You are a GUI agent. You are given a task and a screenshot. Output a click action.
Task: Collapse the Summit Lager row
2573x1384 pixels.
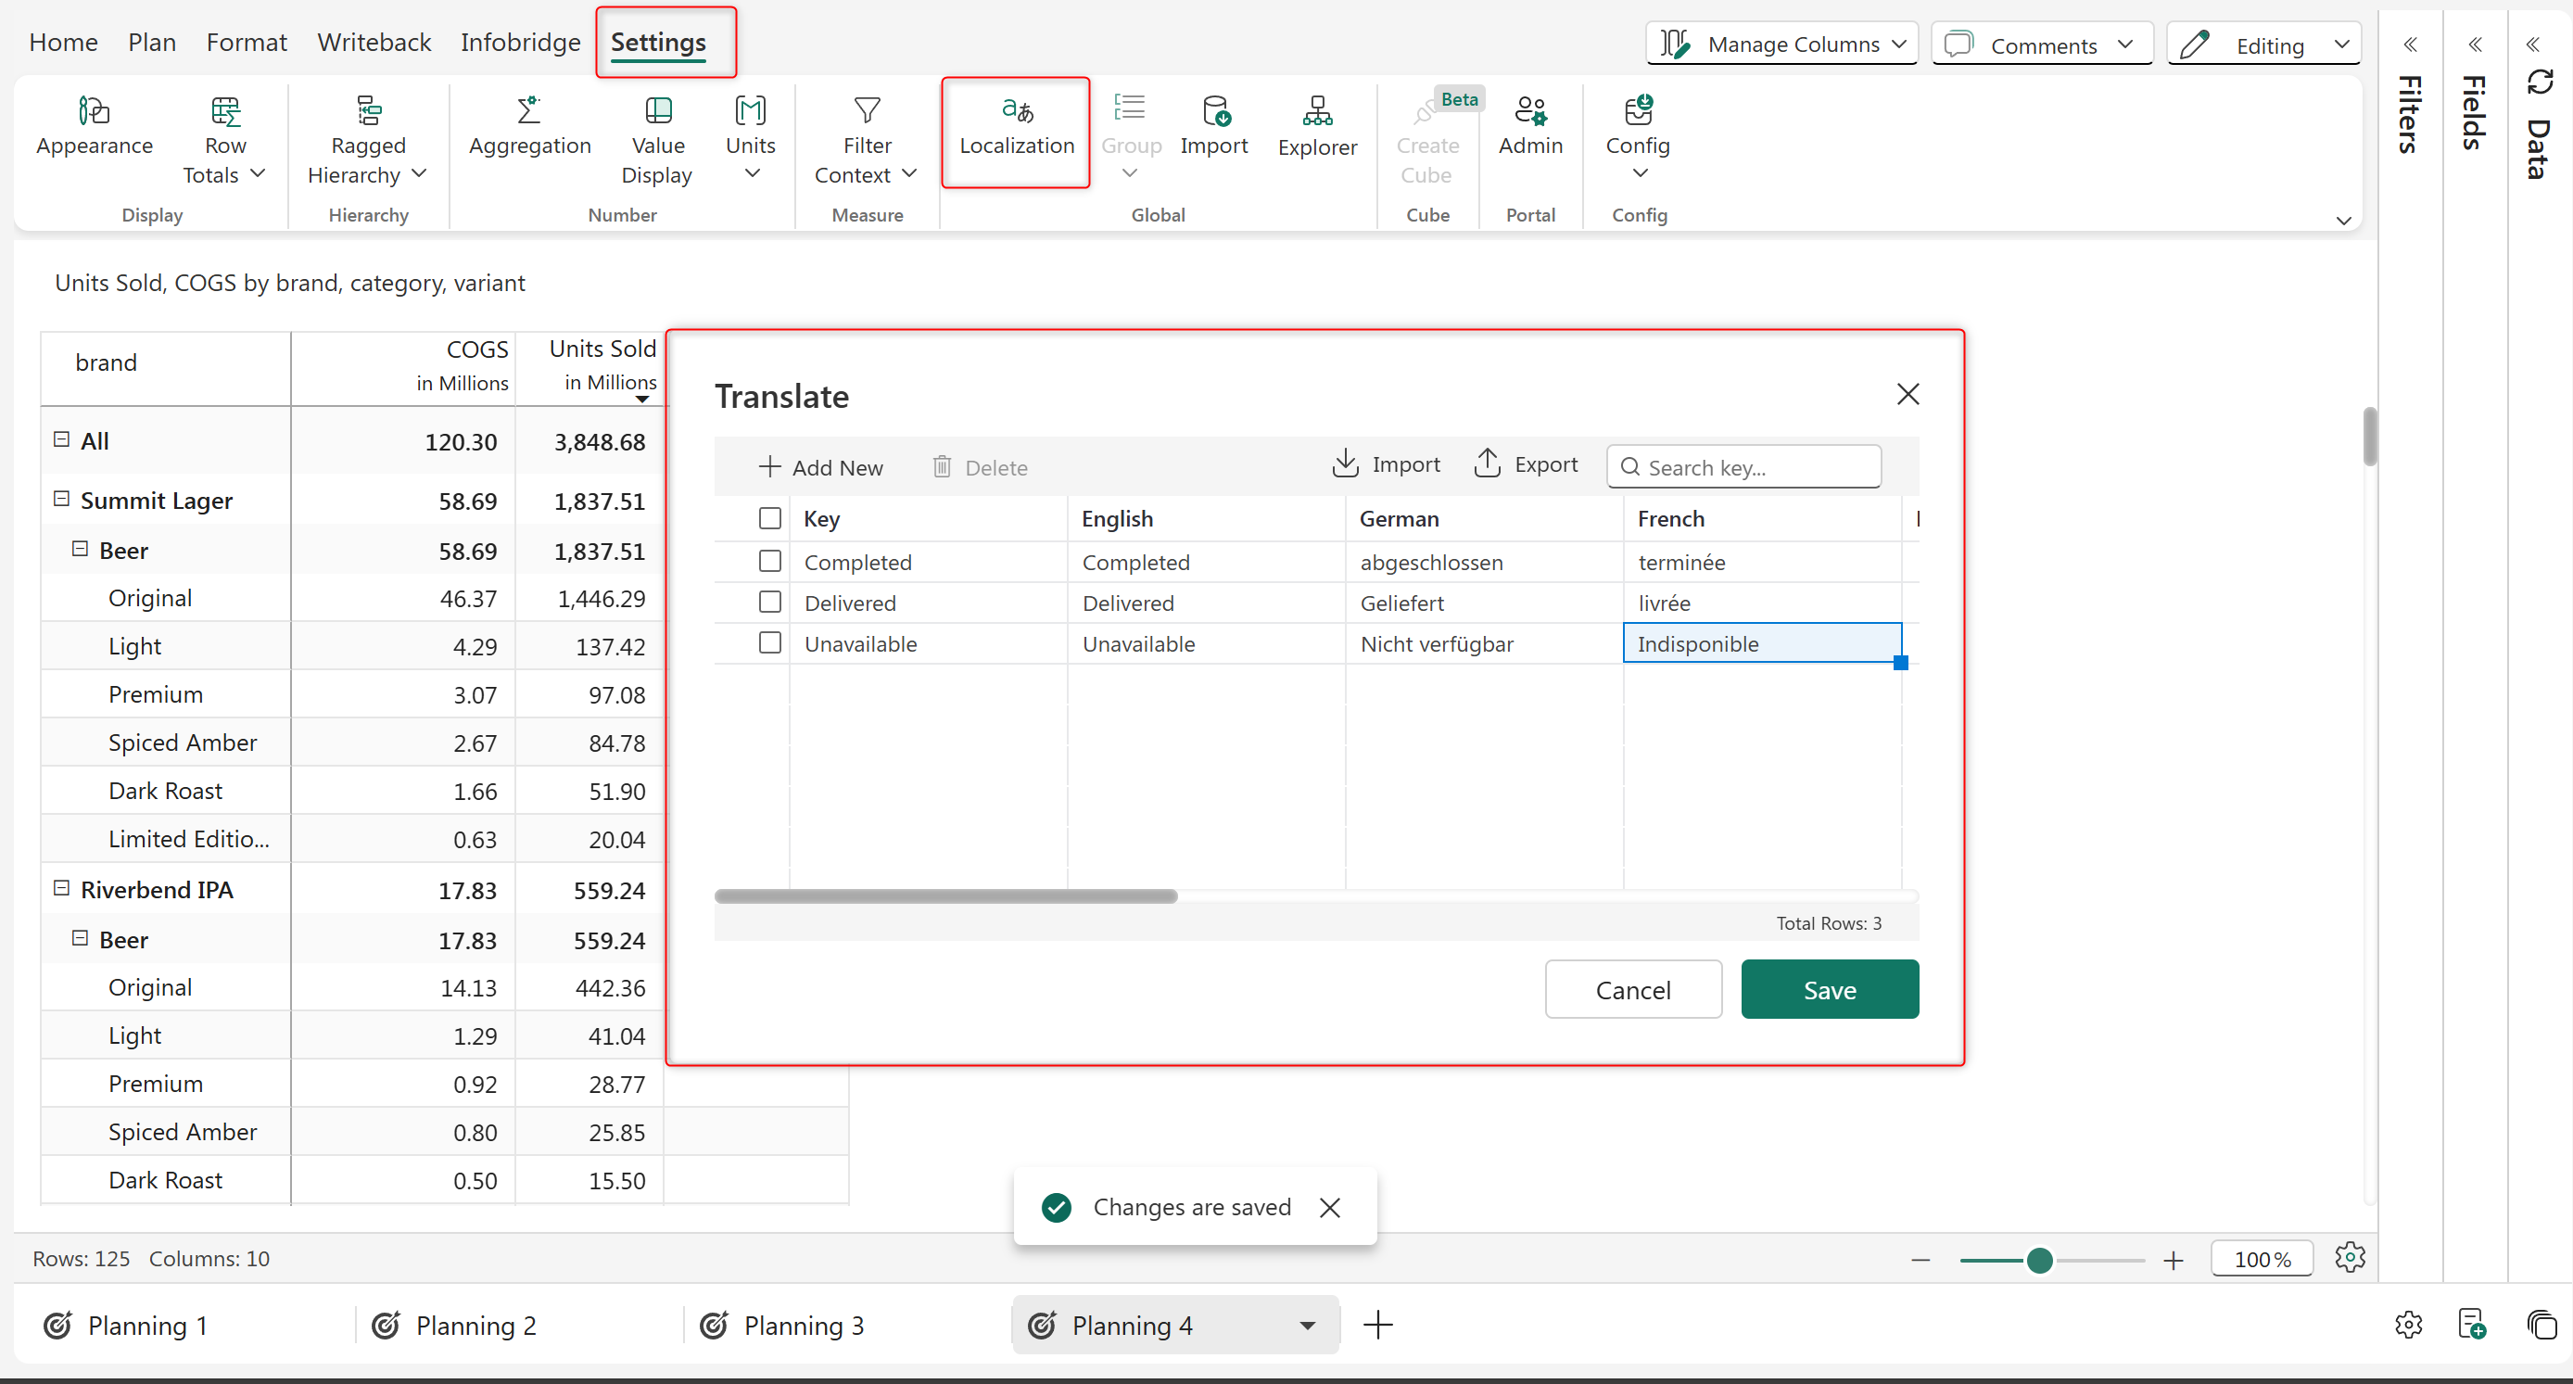click(x=61, y=499)
